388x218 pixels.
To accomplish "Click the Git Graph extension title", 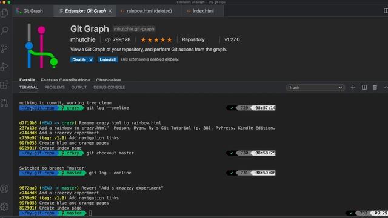I will point(89,29).
